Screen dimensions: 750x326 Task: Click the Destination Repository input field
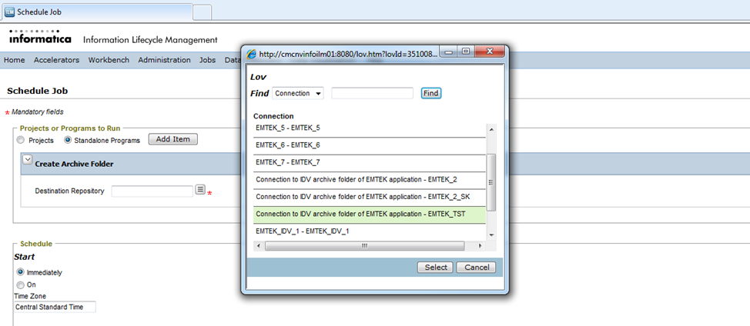coord(152,191)
